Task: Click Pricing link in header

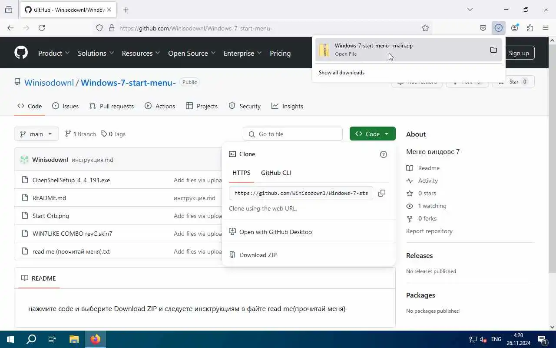Action: coord(280,53)
